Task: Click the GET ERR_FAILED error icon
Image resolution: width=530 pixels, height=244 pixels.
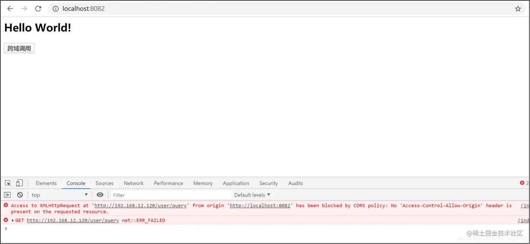Action: click(6, 220)
